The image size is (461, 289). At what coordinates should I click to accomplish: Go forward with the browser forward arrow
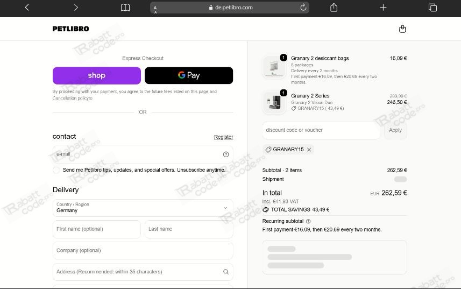(x=76, y=8)
